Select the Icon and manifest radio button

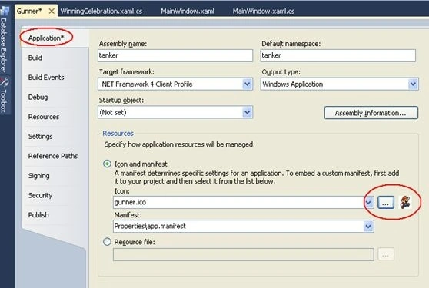107,164
